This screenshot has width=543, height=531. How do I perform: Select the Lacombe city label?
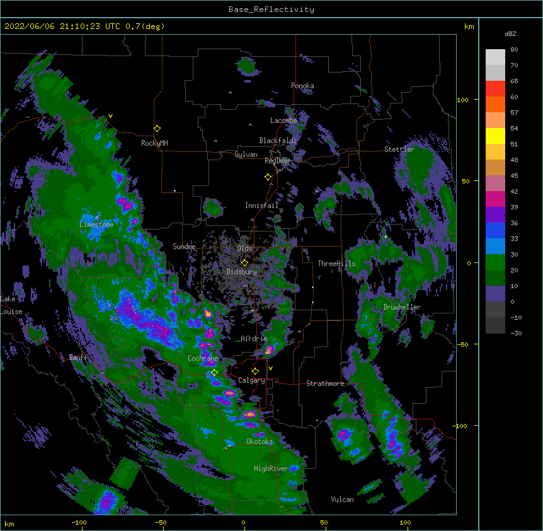coord(283,120)
